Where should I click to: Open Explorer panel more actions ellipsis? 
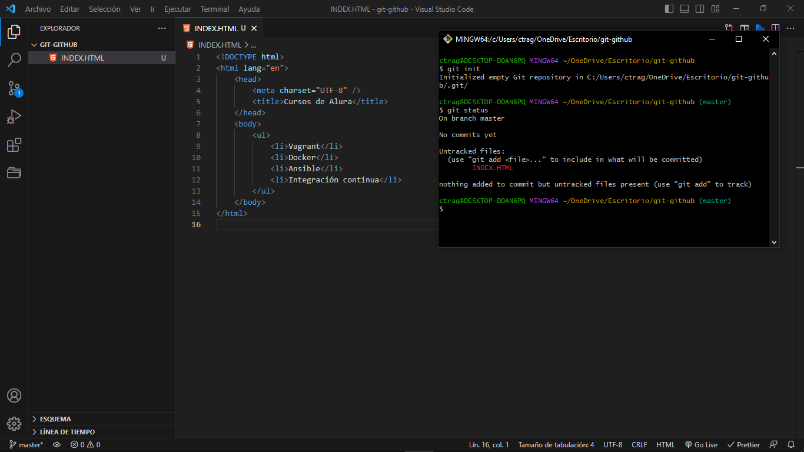(x=162, y=28)
